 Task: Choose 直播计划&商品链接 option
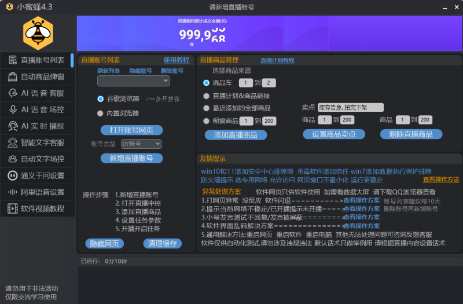click(207, 96)
